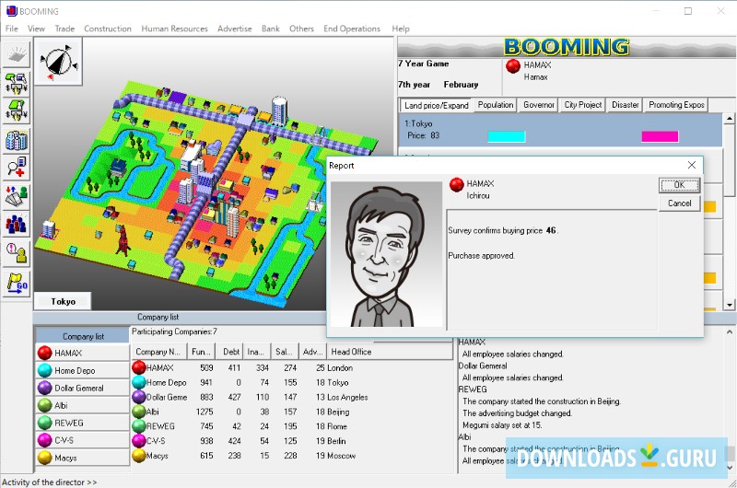Click city list scrollbar down arrow
The image size is (737, 488).
(730, 305)
